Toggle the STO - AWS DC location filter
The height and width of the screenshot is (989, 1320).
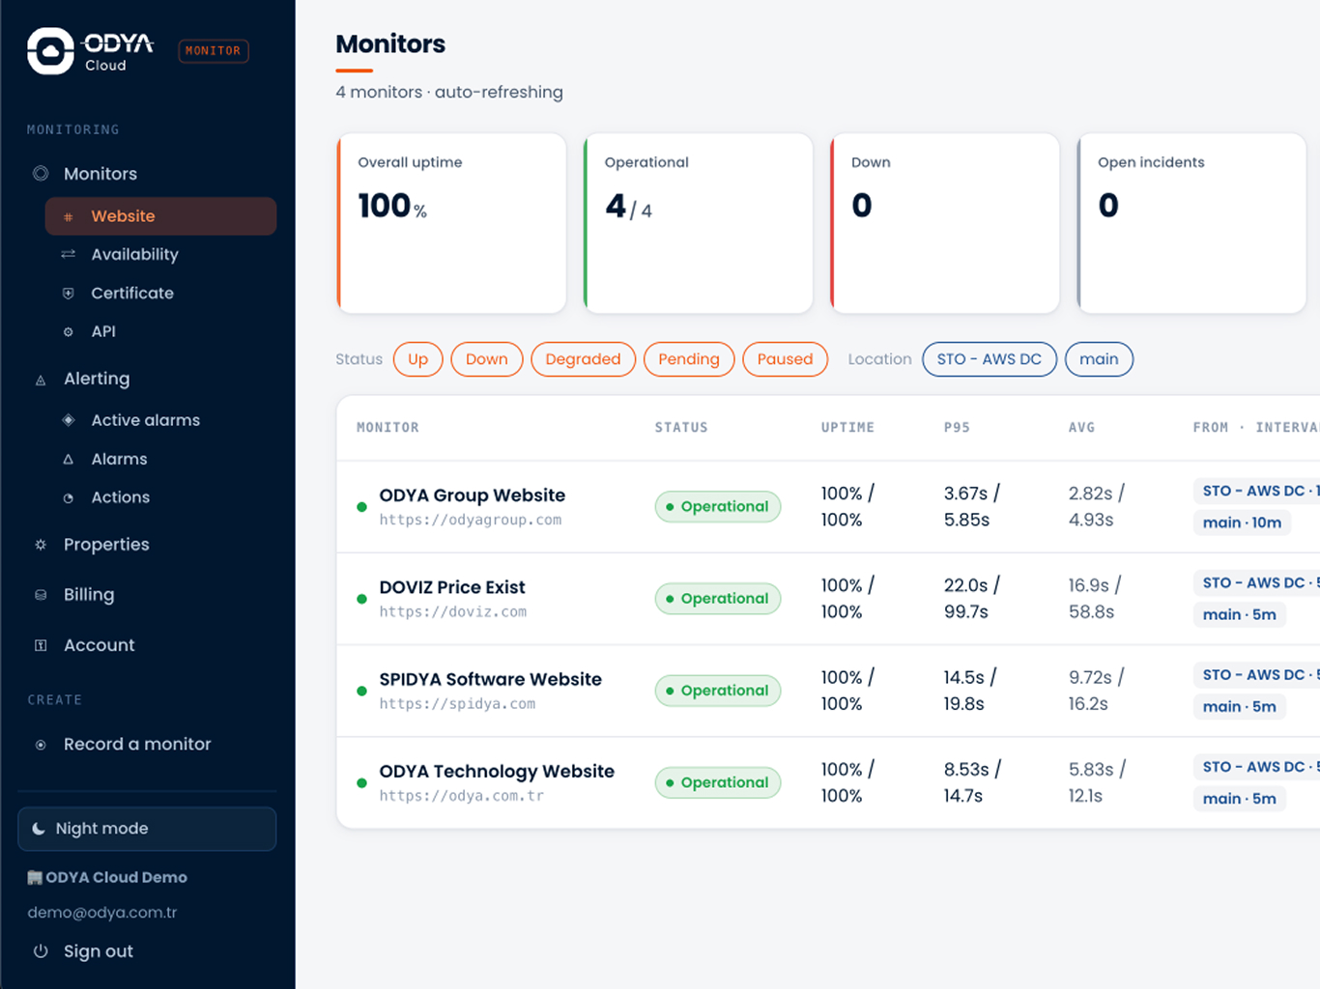pyautogui.click(x=990, y=359)
